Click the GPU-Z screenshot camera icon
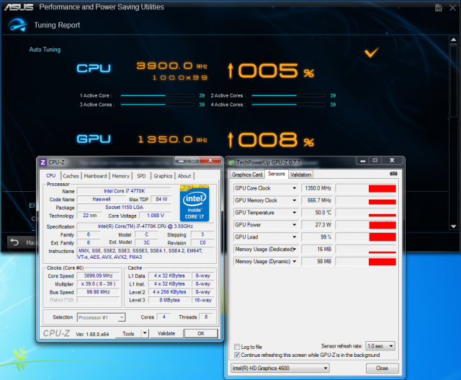461x380 pixels. point(393,174)
